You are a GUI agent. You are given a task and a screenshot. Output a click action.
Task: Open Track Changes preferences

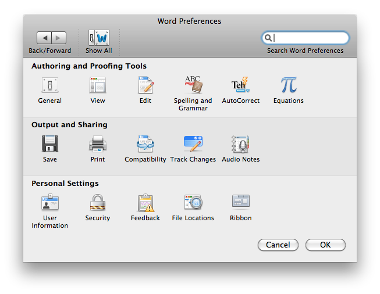[x=193, y=144]
